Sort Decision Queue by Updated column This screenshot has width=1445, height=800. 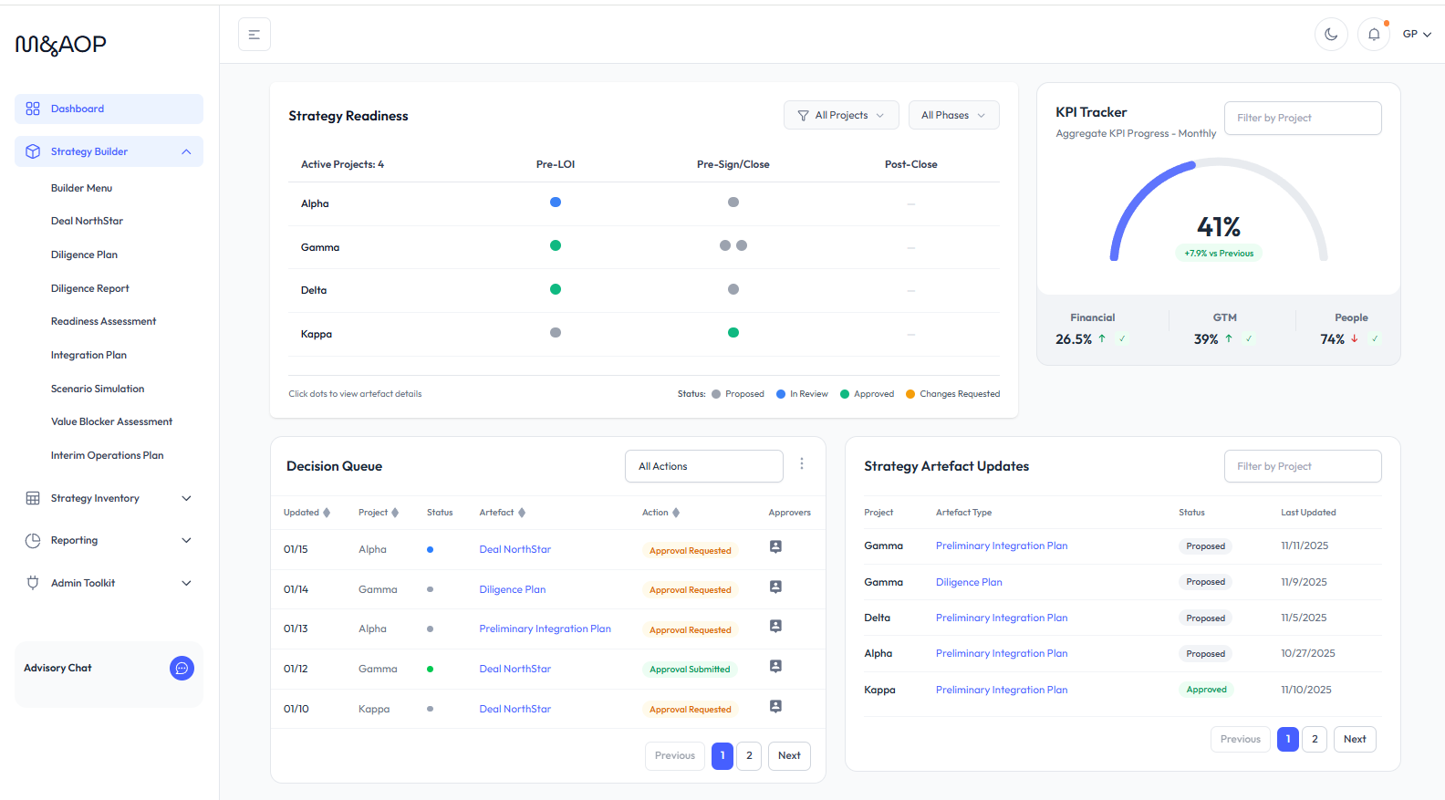[307, 513]
